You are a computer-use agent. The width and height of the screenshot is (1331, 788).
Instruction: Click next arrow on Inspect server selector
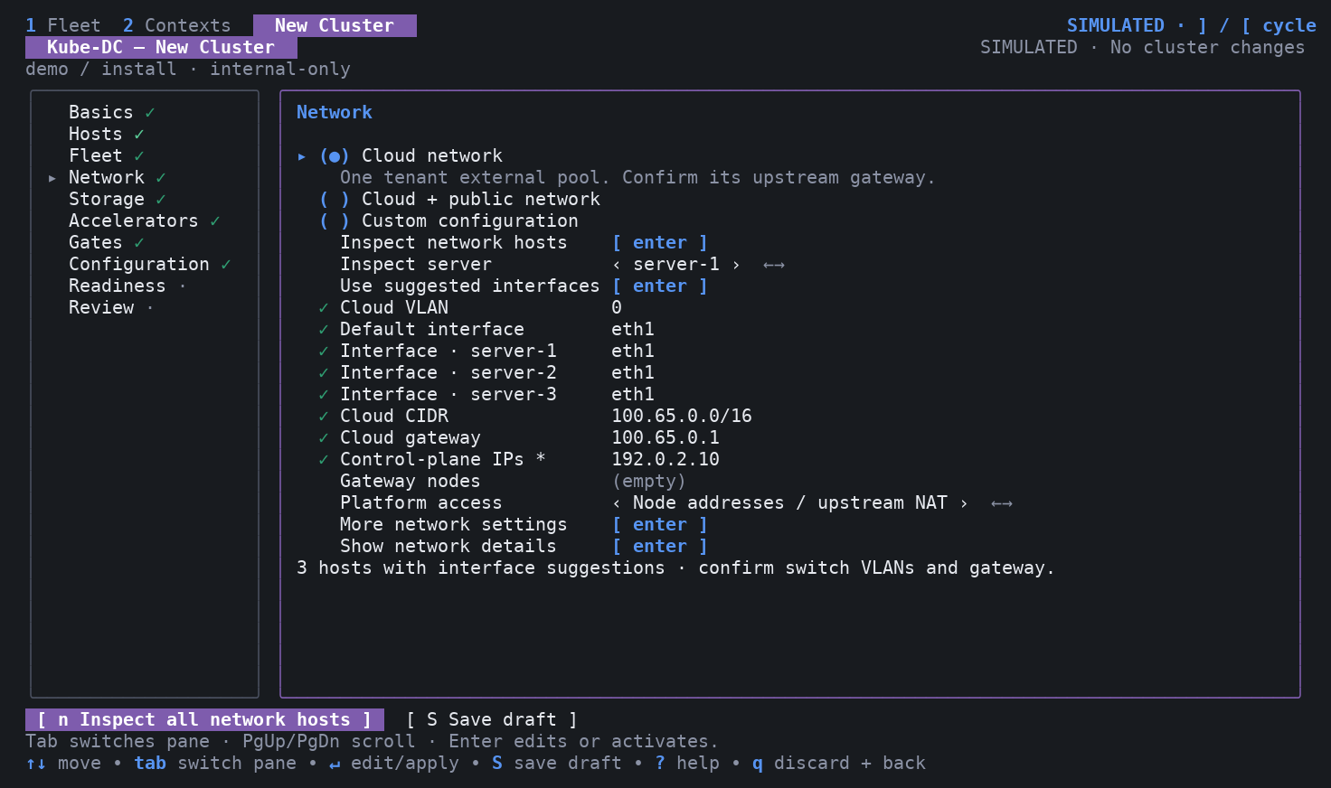click(x=736, y=264)
